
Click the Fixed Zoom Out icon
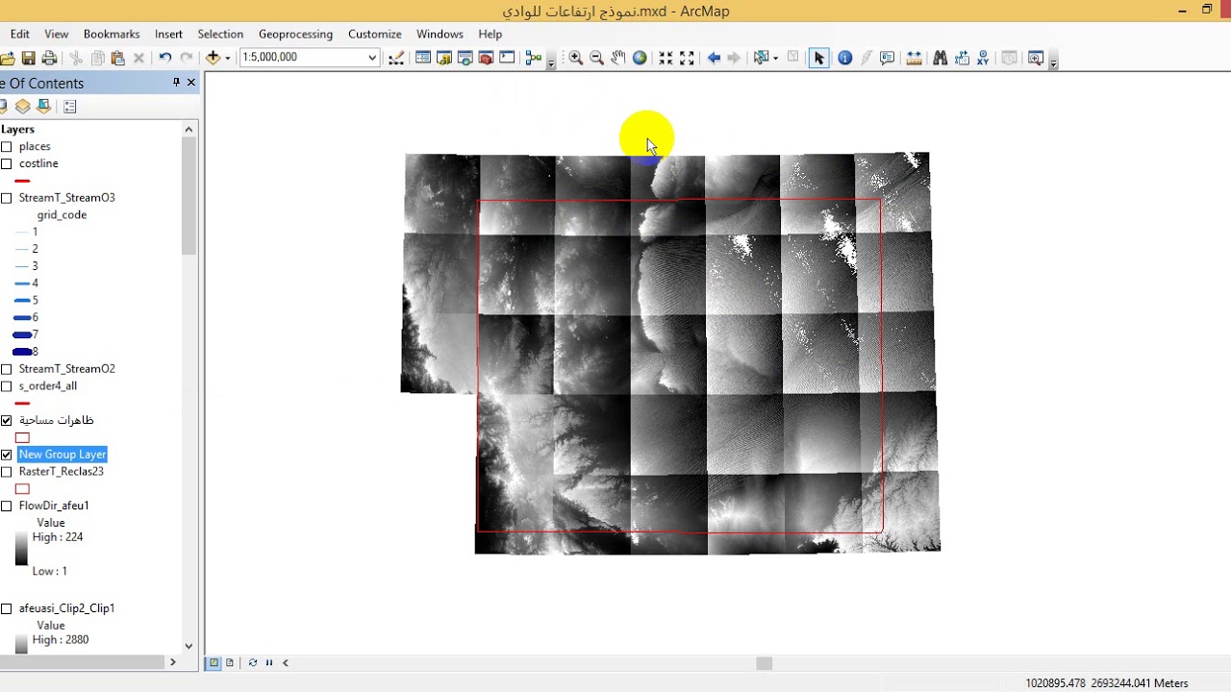point(687,58)
